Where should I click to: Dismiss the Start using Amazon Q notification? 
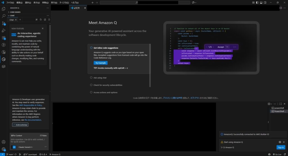[284, 142]
